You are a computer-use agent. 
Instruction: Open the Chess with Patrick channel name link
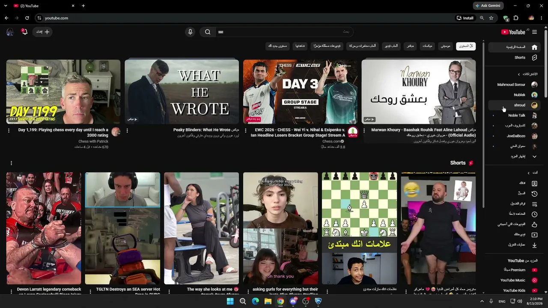(x=93, y=141)
